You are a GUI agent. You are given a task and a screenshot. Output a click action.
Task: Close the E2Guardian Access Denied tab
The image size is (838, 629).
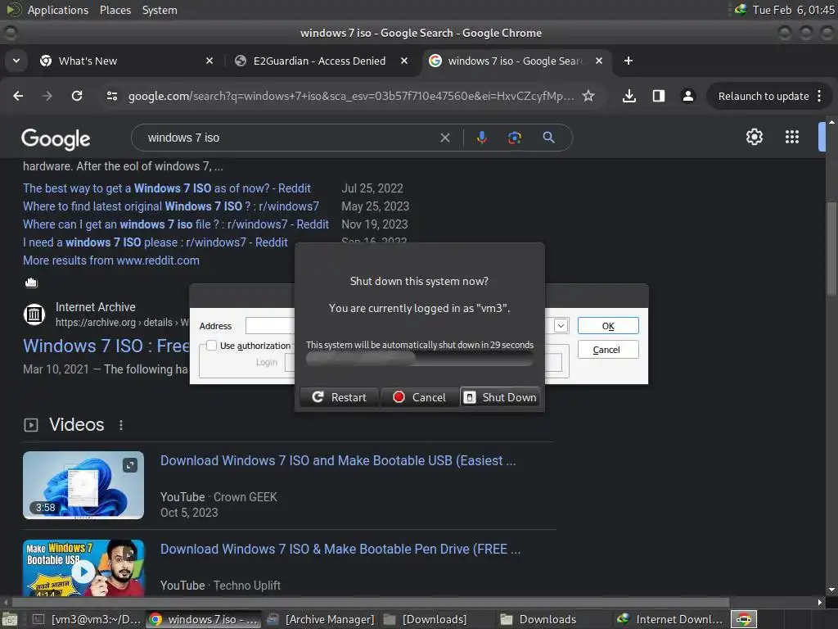coord(404,61)
